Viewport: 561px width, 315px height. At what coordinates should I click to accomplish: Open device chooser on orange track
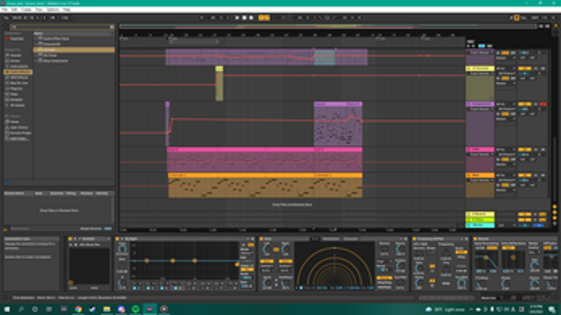pos(481,180)
